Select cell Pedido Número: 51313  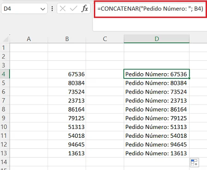point(156,127)
